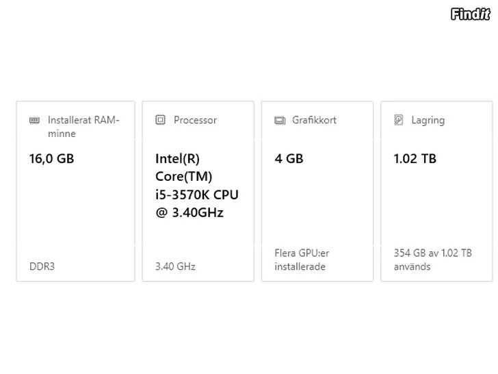Select the Lagring storage card
498x374 pixels.
[436, 191]
